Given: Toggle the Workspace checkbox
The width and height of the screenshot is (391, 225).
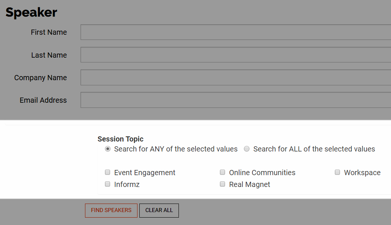Looking at the screenshot, I should coord(337,172).
